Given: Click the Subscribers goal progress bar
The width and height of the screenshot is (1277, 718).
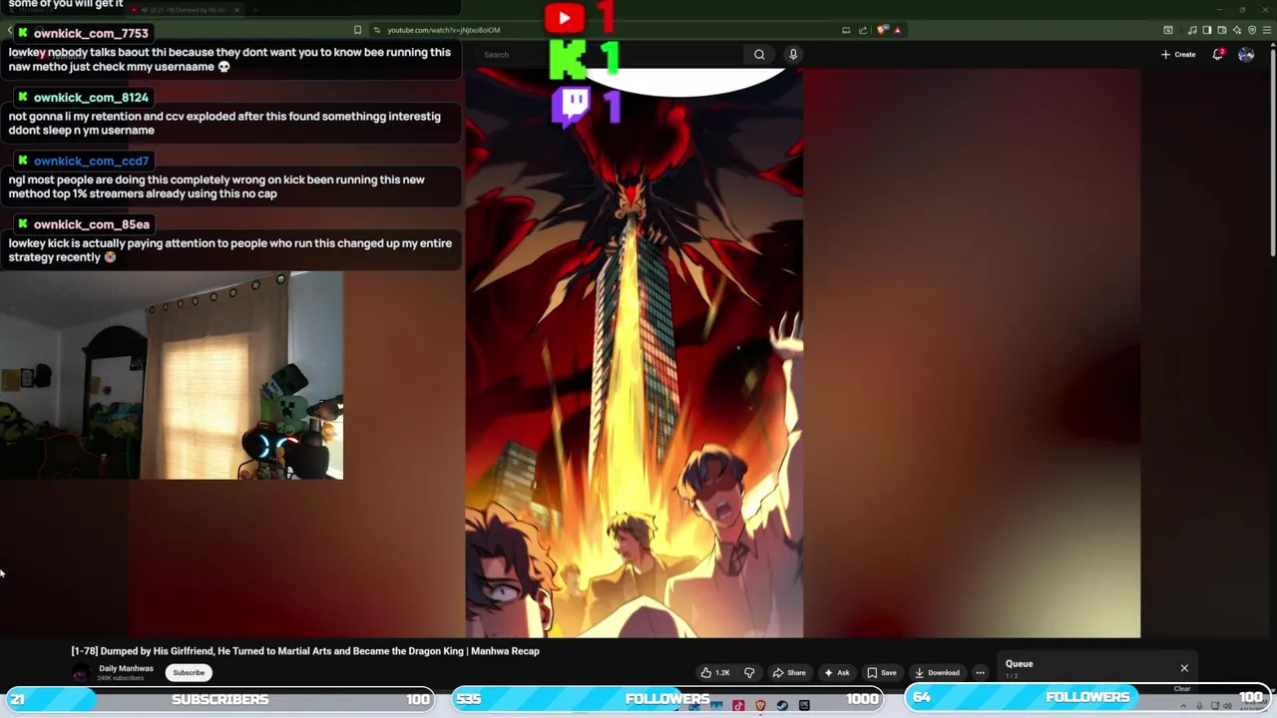Looking at the screenshot, I should [x=218, y=699].
